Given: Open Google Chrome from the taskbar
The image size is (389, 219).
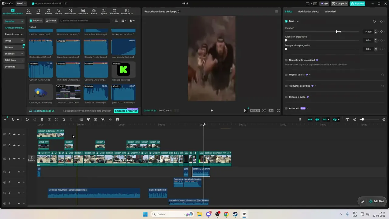Looking at the screenshot, I should (226, 214).
